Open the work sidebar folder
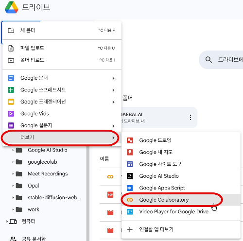This screenshot has width=243, height=241. point(34,209)
